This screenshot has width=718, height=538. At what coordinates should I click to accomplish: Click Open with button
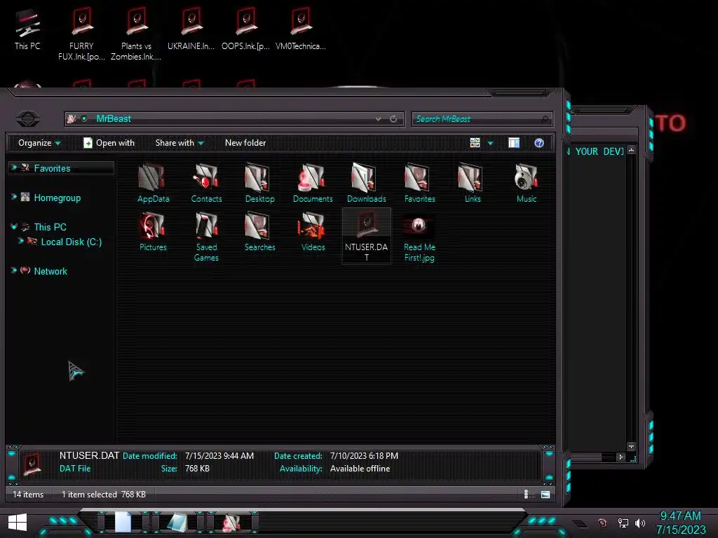(109, 143)
